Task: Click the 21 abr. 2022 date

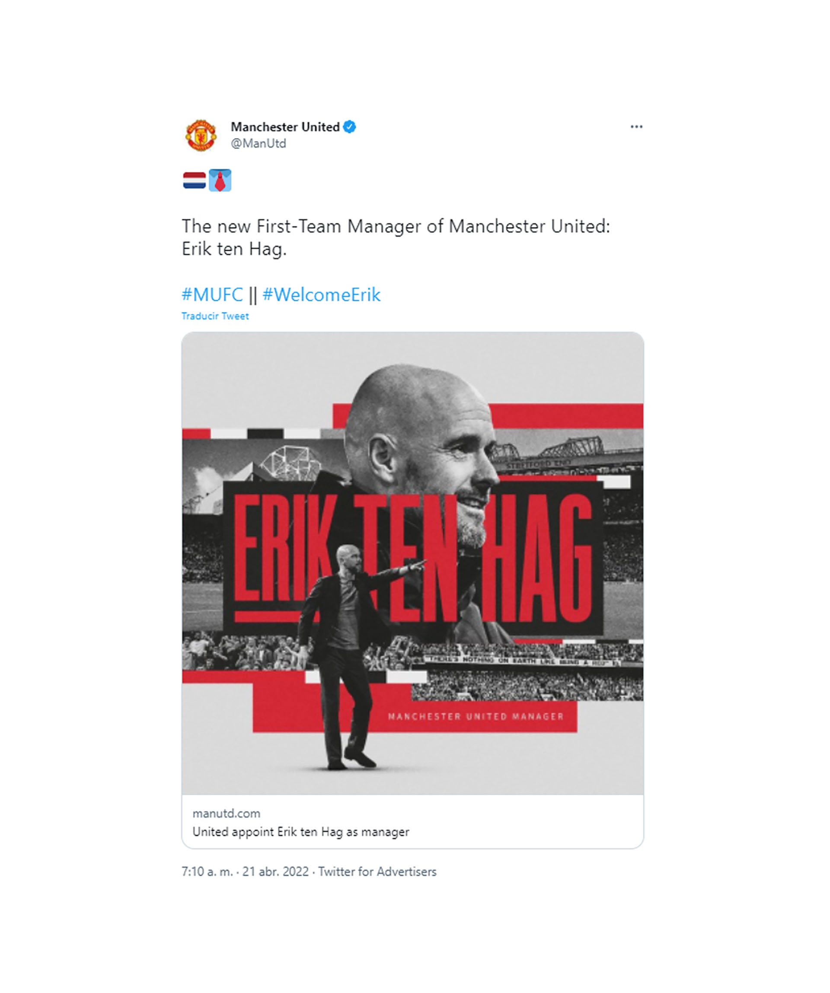Action: (275, 872)
